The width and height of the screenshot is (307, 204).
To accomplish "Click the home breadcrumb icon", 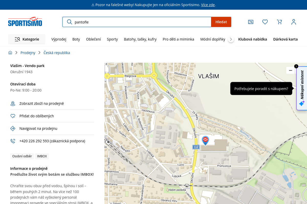I will pyautogui.click(x=10, y=53).
